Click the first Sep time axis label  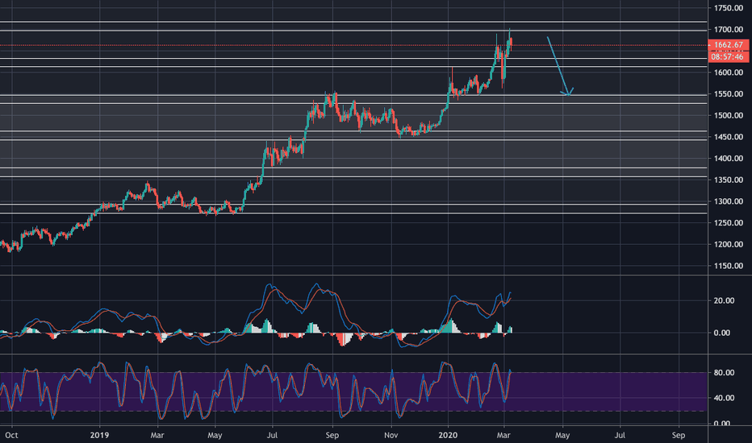[x=332, y=435]
